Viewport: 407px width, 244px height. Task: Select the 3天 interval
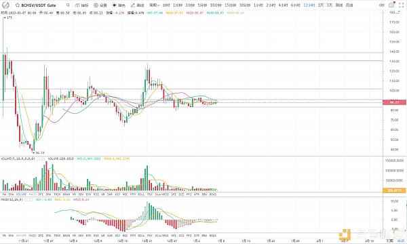(330, 5)
